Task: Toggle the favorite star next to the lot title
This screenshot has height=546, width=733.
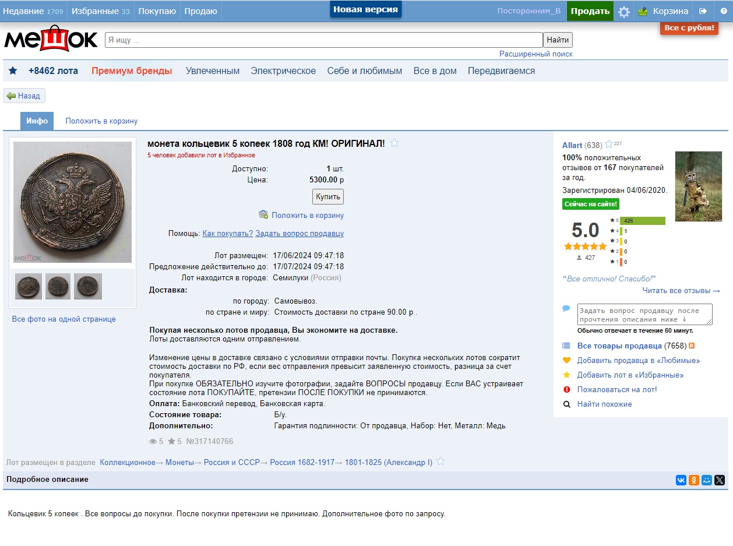Action: click(394, 143)
